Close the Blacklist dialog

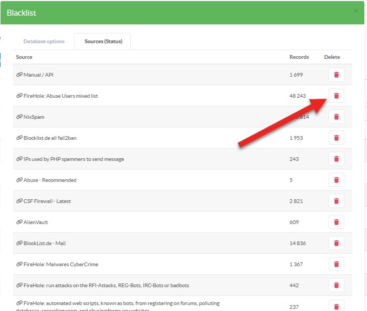pos(355,11)
